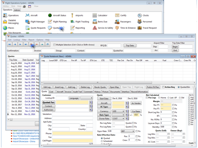The width and height of the screenshot is (198, 148).
Task: Check the Pos Legs checkbox
Action: pyautogui.click(x=147, y=98)
